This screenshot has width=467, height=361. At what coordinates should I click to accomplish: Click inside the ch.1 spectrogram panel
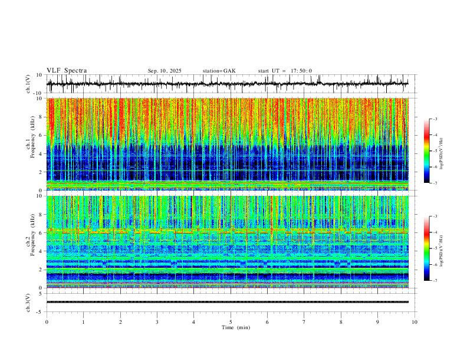tap(227, 144)
